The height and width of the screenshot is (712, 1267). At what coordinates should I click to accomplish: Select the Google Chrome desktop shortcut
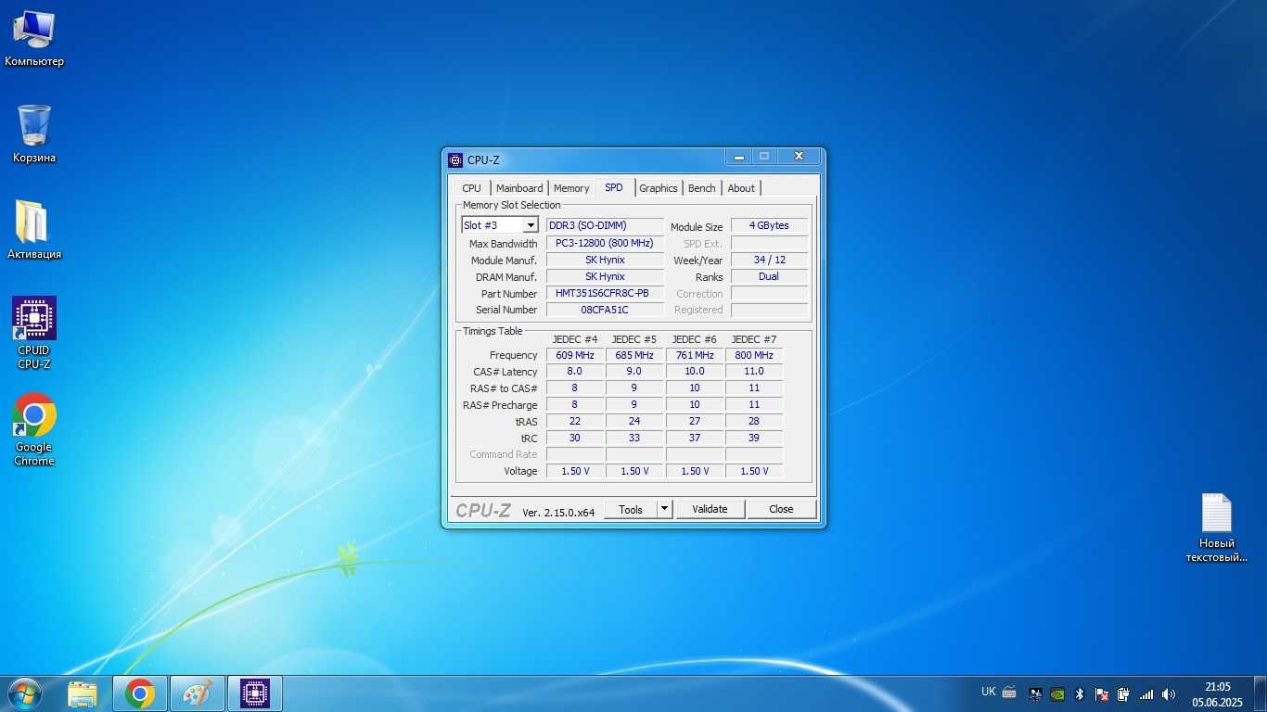[x=34, y=430]
